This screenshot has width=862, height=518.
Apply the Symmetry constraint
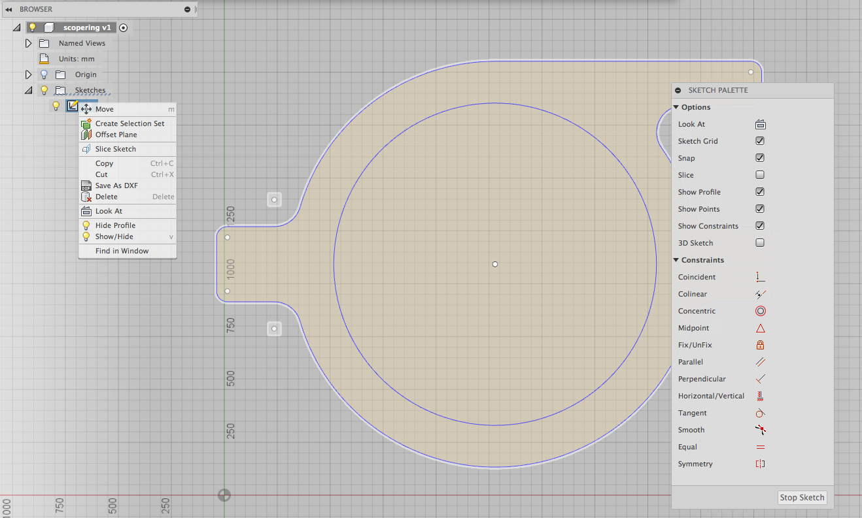tap(760, 463)
